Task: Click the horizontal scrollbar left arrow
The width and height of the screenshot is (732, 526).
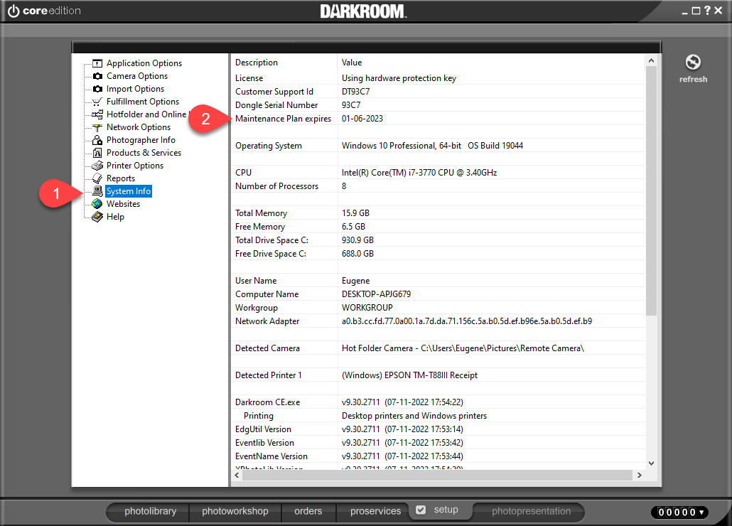Action: pos(237,475)
